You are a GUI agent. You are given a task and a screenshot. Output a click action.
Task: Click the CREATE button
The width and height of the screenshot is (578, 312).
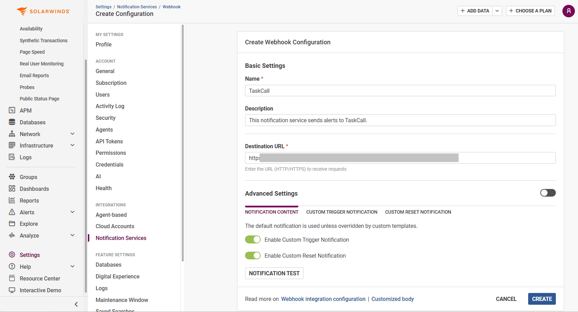click(x=542, y=298)
